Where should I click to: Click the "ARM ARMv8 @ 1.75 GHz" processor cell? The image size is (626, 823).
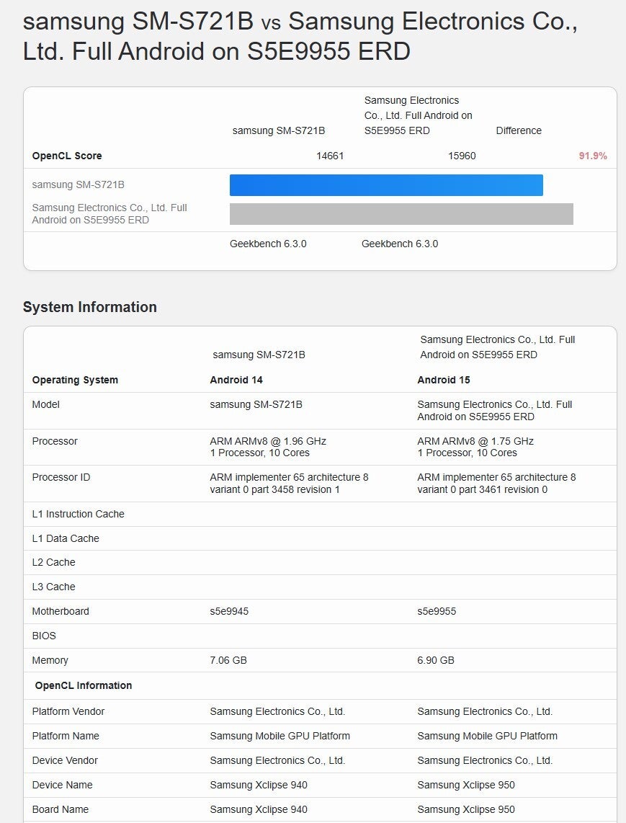(475, 447)
